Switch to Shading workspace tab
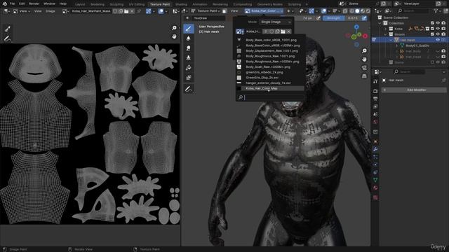 181,4
